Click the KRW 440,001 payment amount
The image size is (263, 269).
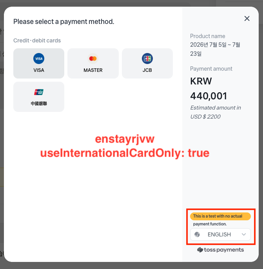pyautogui.click(x=209, y=88)
